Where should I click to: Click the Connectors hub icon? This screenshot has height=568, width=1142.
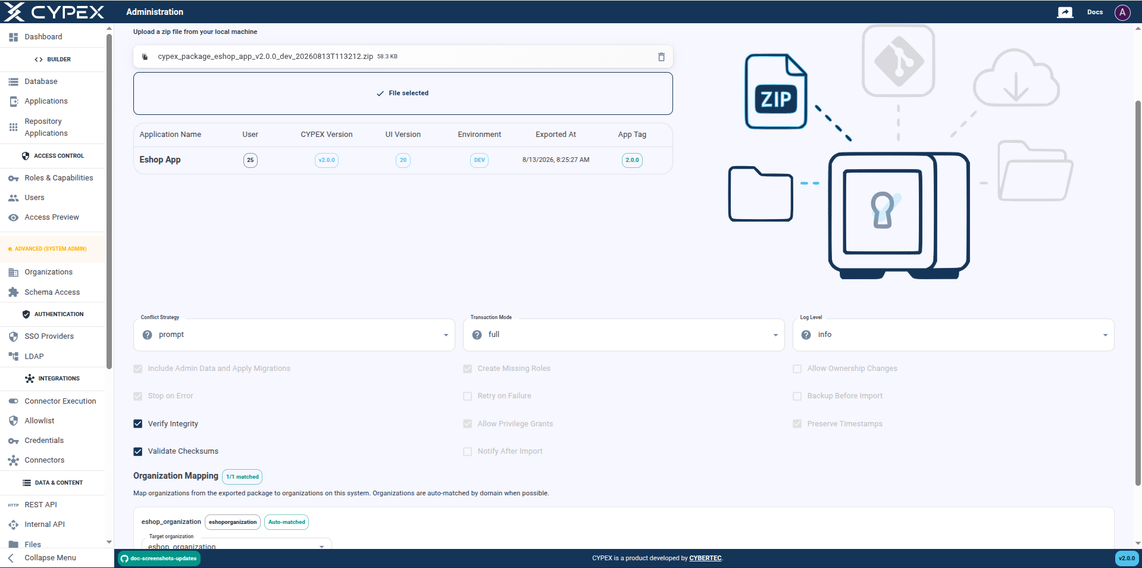pyautogui.click(x=13, y=460)
